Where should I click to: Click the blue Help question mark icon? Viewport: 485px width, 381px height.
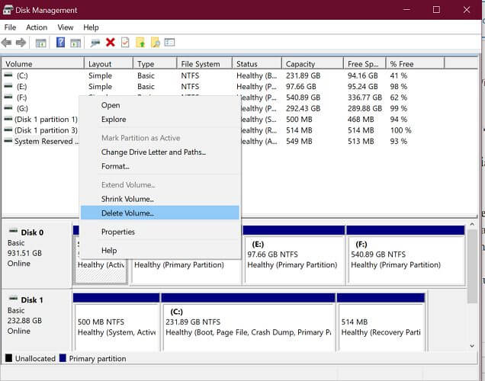61,43
